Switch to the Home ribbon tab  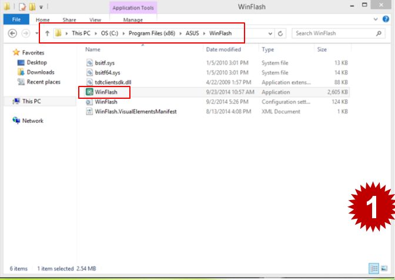[42, 19]
